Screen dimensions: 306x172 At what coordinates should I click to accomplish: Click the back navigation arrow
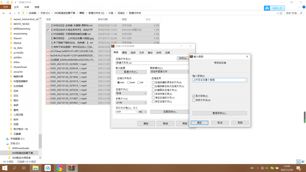[x=4, y=13]
